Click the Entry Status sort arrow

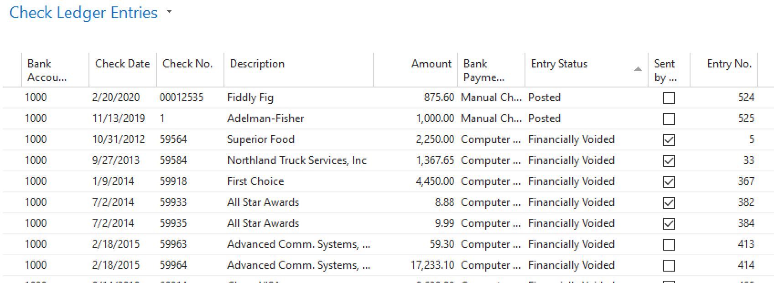point(638,69)
